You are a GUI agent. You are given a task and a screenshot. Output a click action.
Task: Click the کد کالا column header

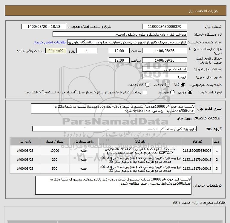point(197,142)
